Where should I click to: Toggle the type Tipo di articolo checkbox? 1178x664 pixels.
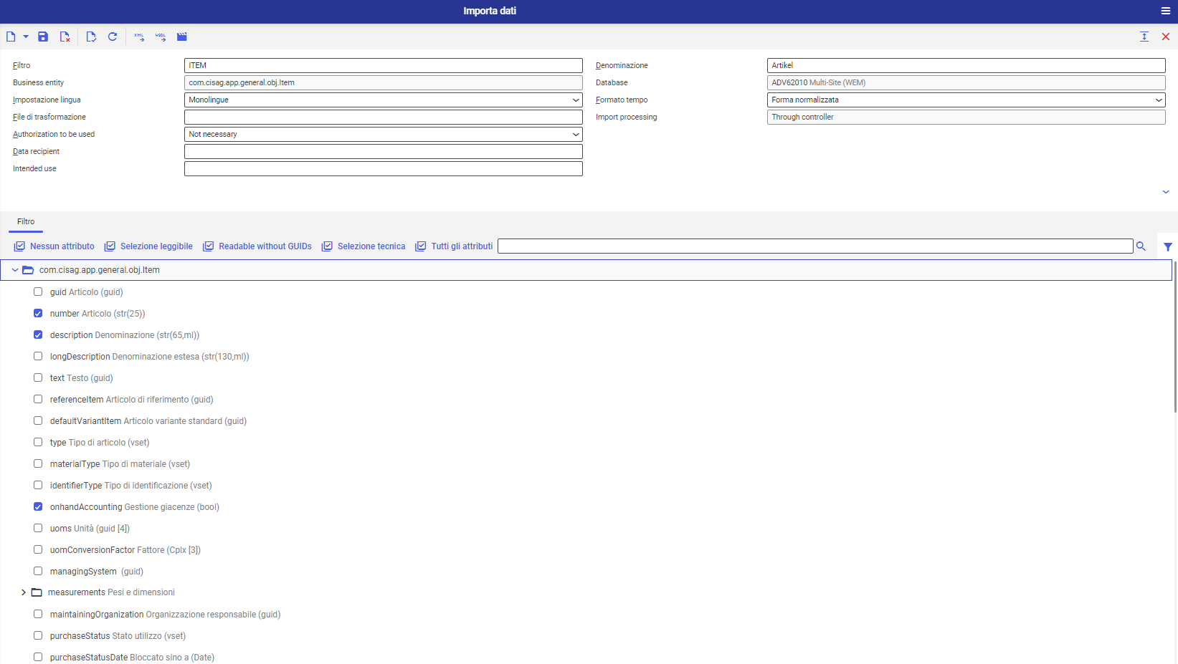point(38,442)
